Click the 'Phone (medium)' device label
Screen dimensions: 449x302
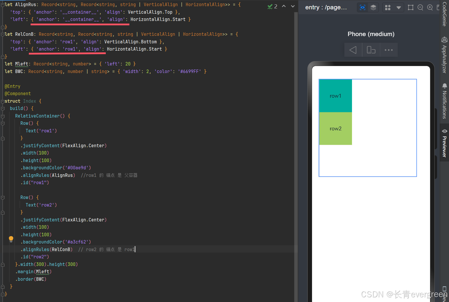(x=371, y=34)
